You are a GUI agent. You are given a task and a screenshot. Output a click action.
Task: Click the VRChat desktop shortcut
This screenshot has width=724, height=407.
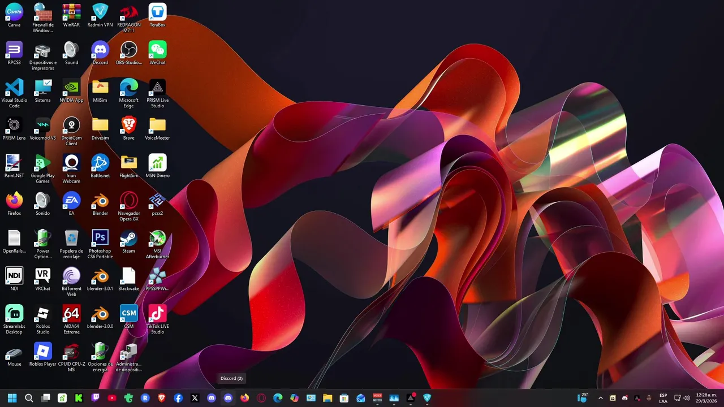point(43,279)
